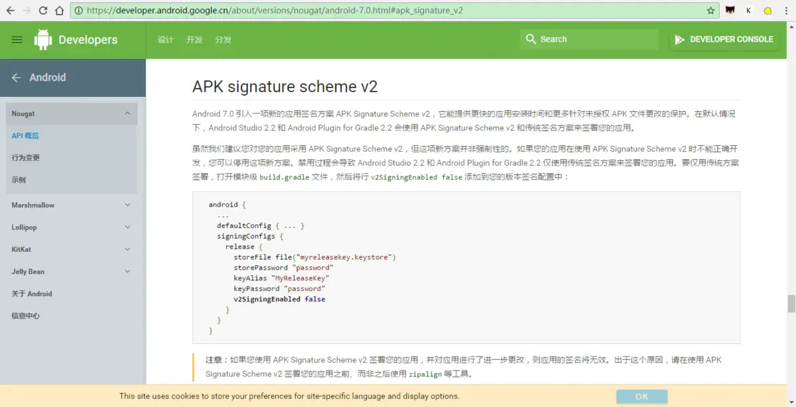
Task: Click the Android title in sidebar header
Action: coord(48,78)
